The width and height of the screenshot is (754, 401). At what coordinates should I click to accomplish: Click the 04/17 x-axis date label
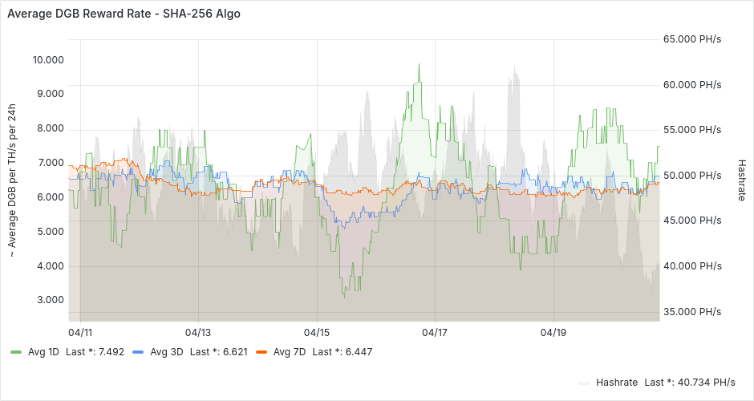click(435, 332)
